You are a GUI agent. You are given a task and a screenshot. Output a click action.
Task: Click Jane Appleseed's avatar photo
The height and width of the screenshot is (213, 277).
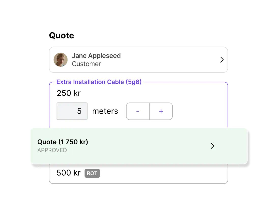[x=61, y=59]
